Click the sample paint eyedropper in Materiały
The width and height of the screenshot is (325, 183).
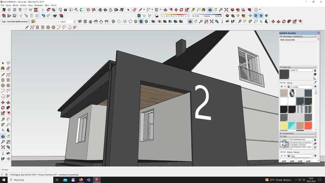(315, 82)
